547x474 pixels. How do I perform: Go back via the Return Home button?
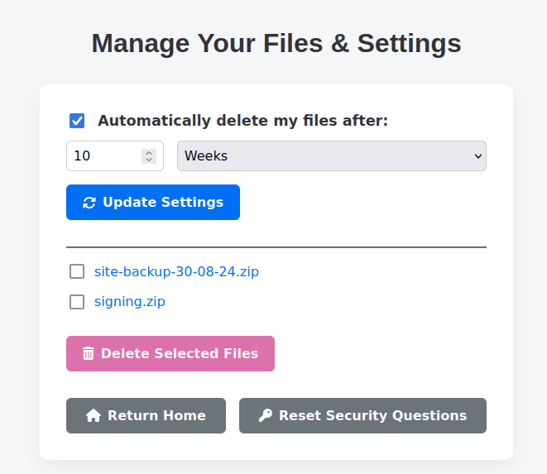[x=146, y=416]
